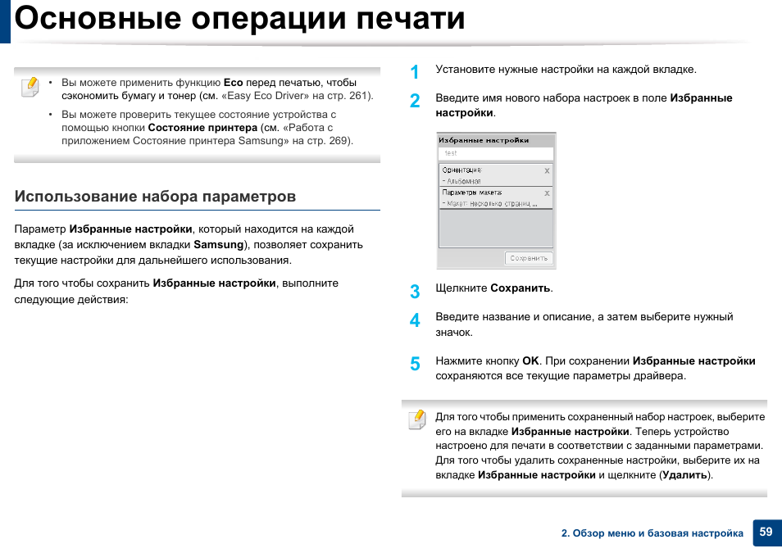This screenshot has height=553, width=782.
Task: Click the note icon next to the bottom tip
Action: point(417,419)
